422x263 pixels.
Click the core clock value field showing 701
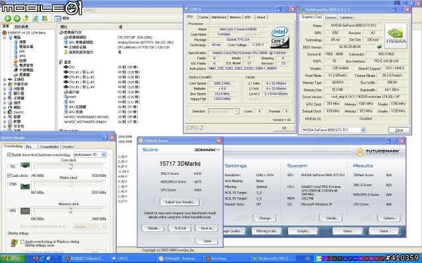13,166
